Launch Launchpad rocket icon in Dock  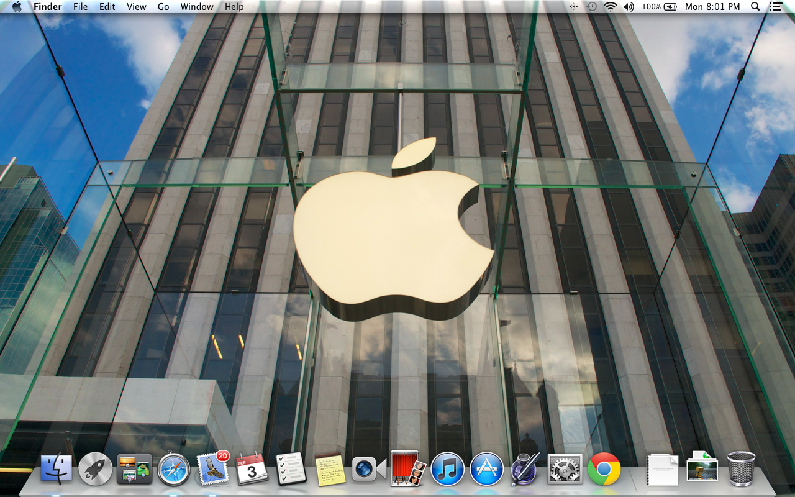click(96, 469)
